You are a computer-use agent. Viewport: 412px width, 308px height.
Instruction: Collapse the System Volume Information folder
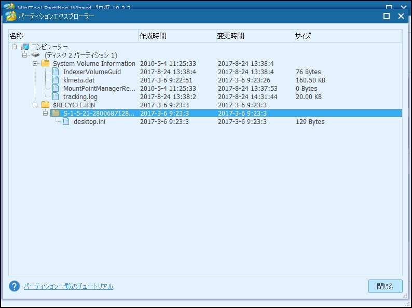coord(35,64)
